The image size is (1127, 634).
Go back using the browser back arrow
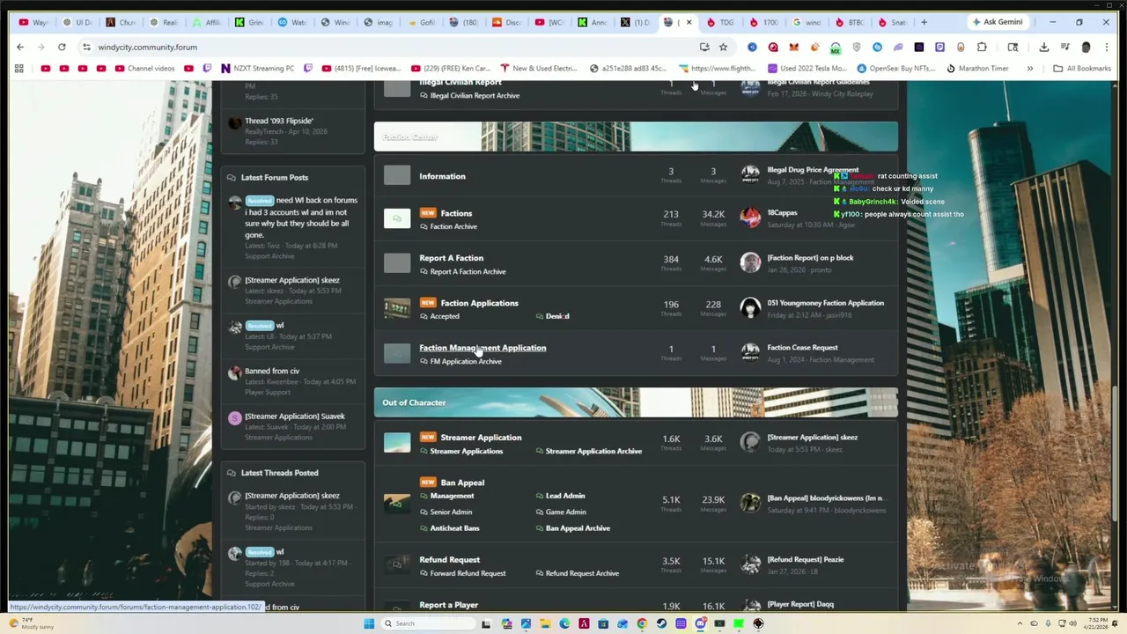tap(19, 47)
